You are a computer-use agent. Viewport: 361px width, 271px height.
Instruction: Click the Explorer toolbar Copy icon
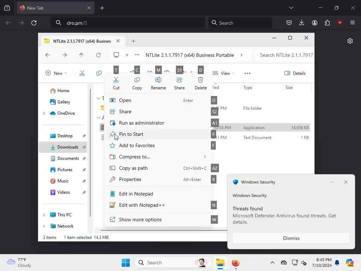pyautogui.click(x=99, y=73)
